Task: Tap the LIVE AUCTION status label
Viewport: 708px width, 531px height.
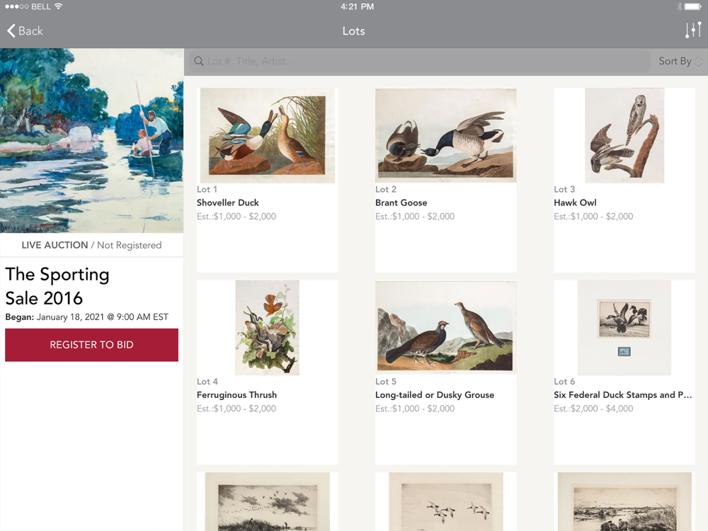Action: pos(55,245)
